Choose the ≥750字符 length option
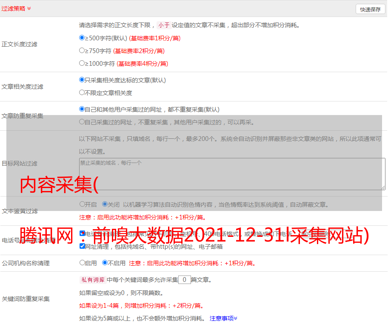 click(82, 51)
